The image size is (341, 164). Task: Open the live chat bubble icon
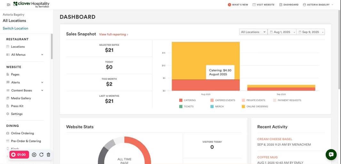point(331,154)
